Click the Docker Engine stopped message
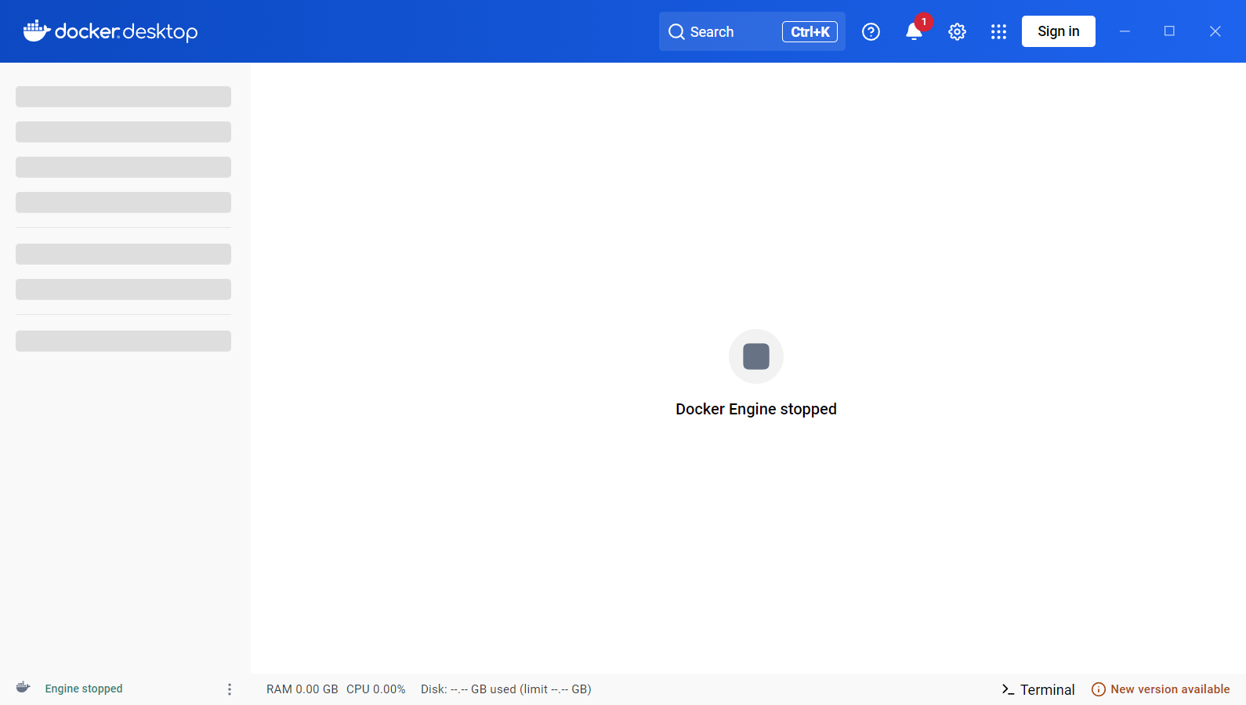1246x705 pixels. click(756, 409)
